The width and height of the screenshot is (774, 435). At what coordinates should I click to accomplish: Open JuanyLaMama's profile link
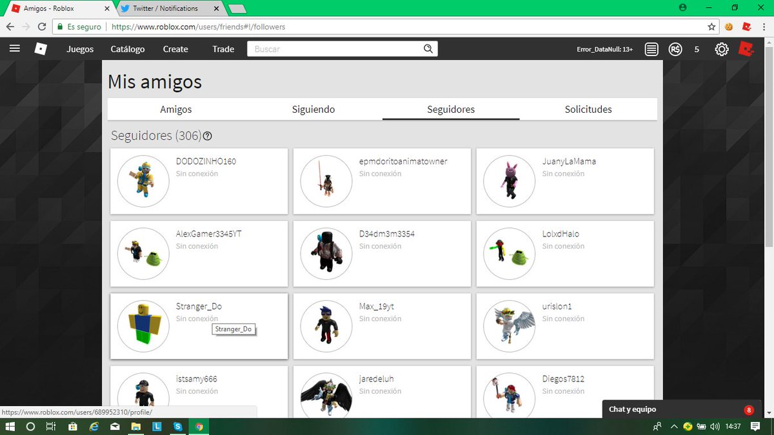pyautogui.click(x=569, y=161)
